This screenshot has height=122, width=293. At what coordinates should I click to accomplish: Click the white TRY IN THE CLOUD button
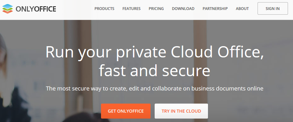point(181,111)
